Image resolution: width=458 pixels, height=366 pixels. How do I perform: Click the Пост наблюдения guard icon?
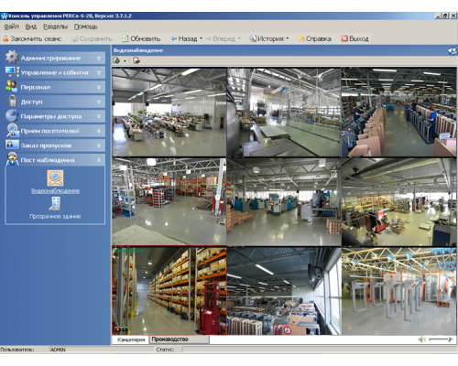[12, 159]
